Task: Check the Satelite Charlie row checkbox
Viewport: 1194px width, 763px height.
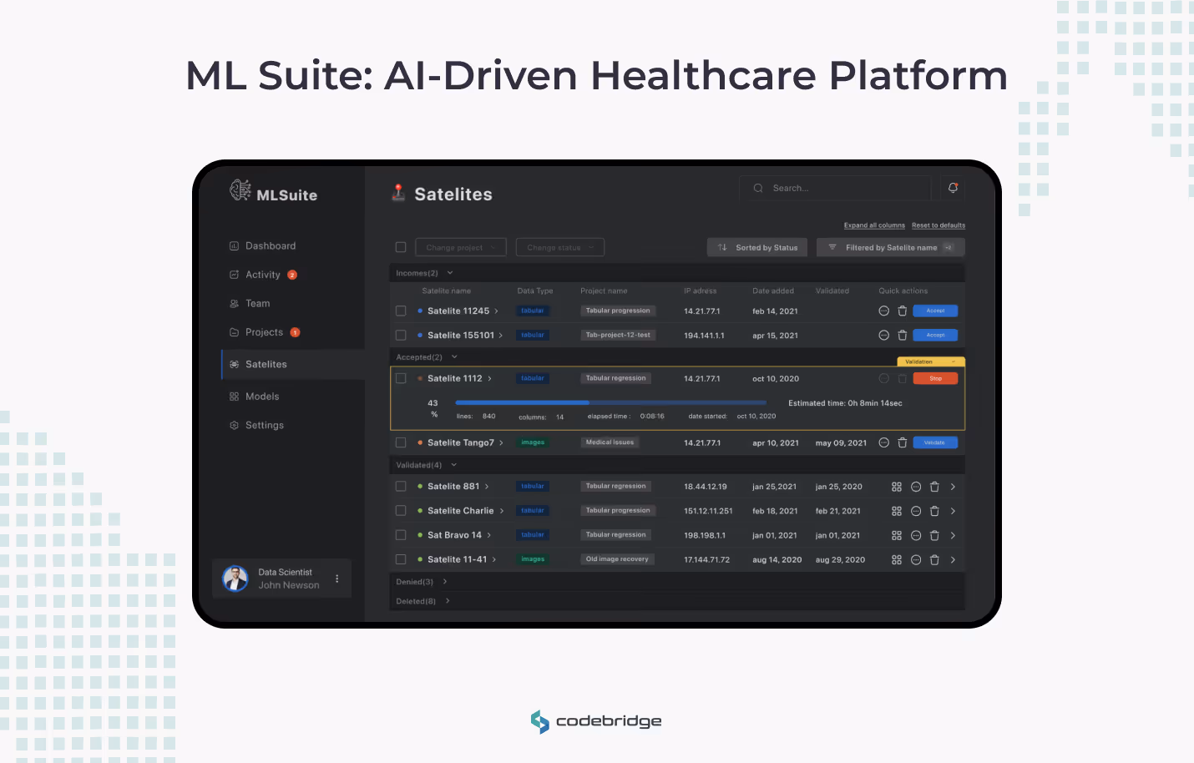Action: click(401, 510)
